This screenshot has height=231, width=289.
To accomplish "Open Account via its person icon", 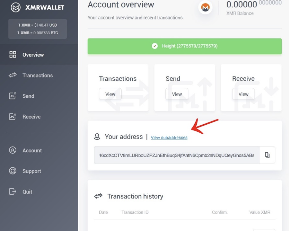I will click(x=13, y=150).
